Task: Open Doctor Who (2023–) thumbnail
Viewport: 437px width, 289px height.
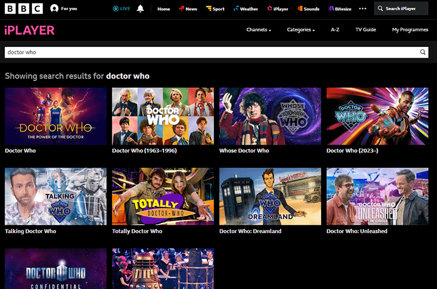Action: coord(378,116)
